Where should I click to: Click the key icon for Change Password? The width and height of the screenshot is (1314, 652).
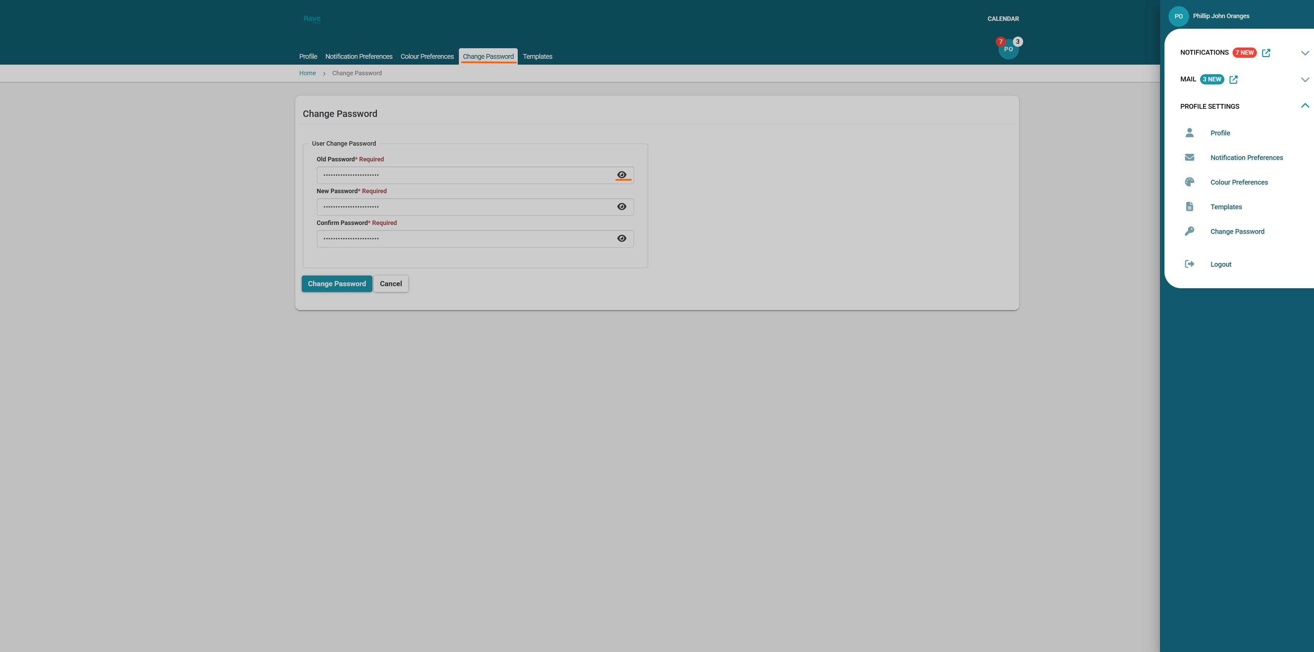coord(1189,231)
